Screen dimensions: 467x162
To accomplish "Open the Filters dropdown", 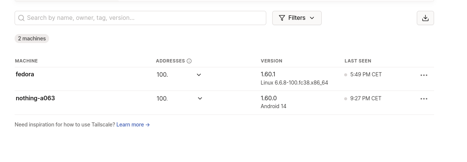I will point(297,18).
